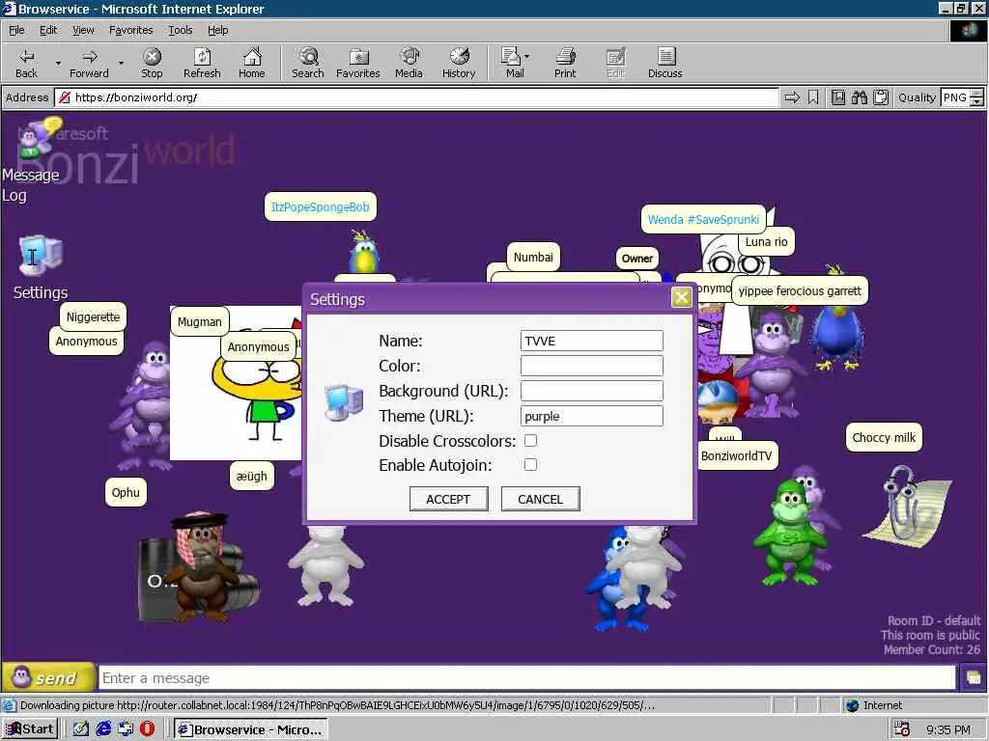Open the Start menu

click(x=30, y=729)
